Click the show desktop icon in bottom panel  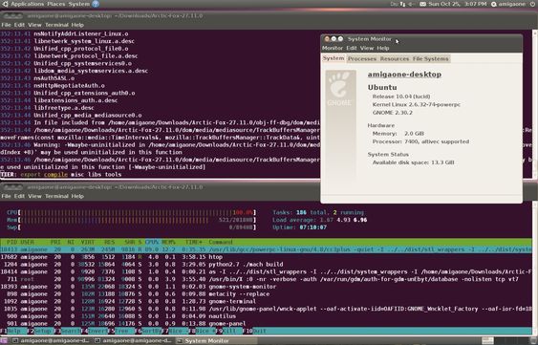[5, 341]
